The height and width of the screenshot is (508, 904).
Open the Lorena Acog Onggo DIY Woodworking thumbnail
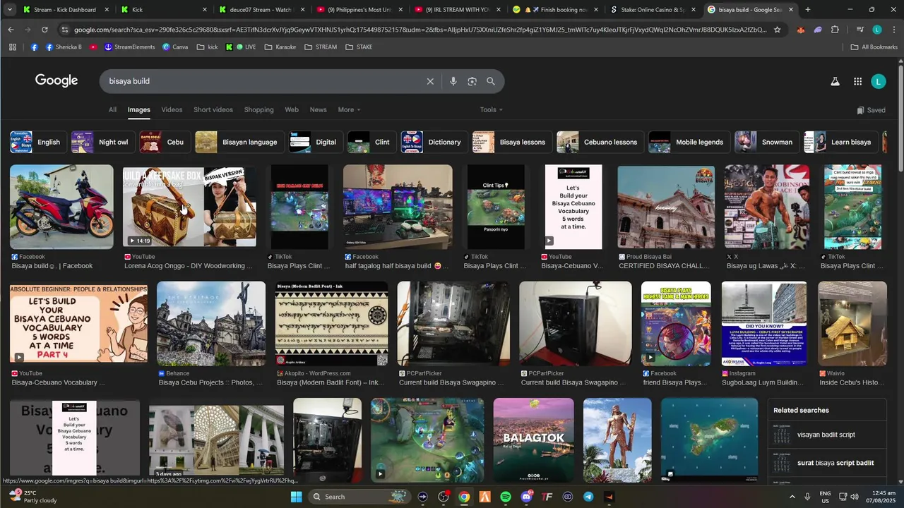(x=189, y=207)
